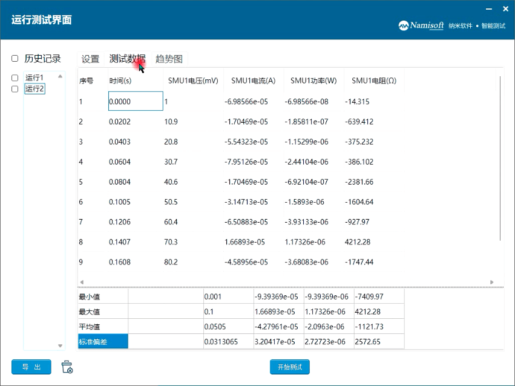Click the delete records trash icon
This screenshot has width=515, height=386.
point(67,367)
